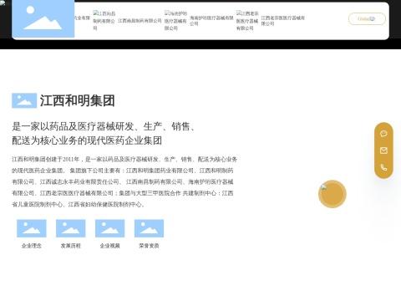The image size is (401, 301).
Task: Open the chat icon in gold sidebar
Action: point(383,134)
